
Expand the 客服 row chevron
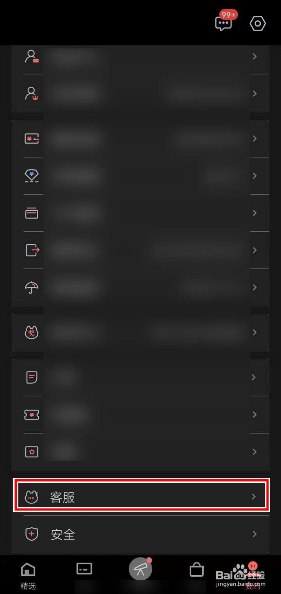click(254, 496)
